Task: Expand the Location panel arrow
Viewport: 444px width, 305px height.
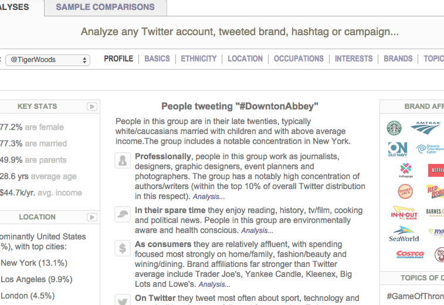Action: tap(91, 217)
